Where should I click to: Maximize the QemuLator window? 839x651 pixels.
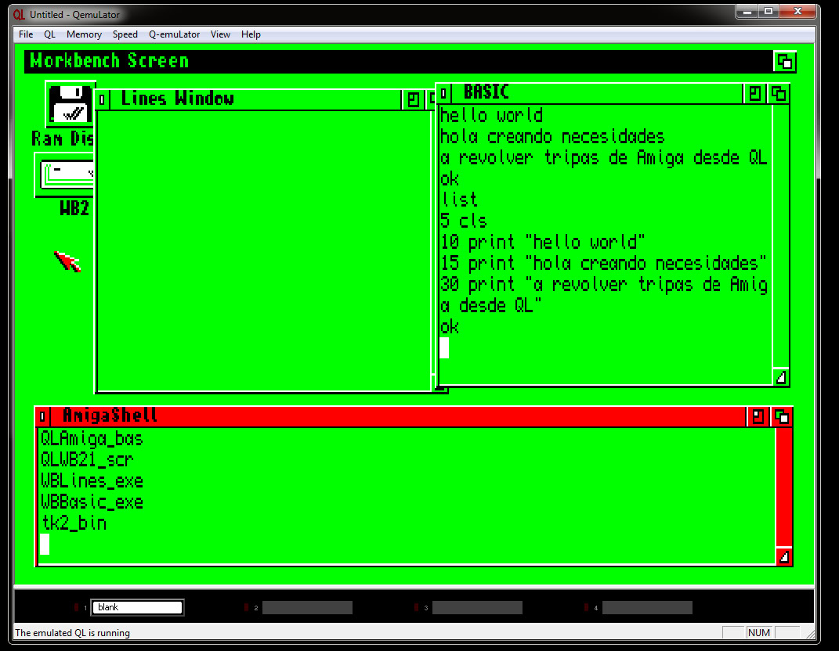[x=768, y=11]
